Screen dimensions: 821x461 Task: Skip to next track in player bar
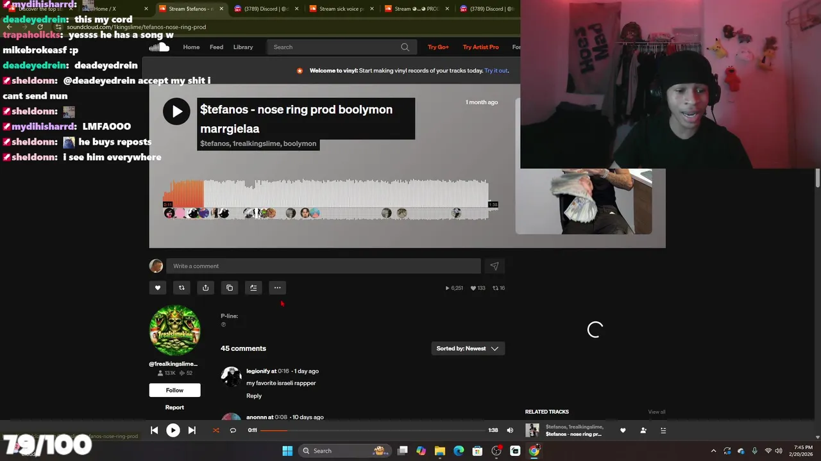point(192,430)
